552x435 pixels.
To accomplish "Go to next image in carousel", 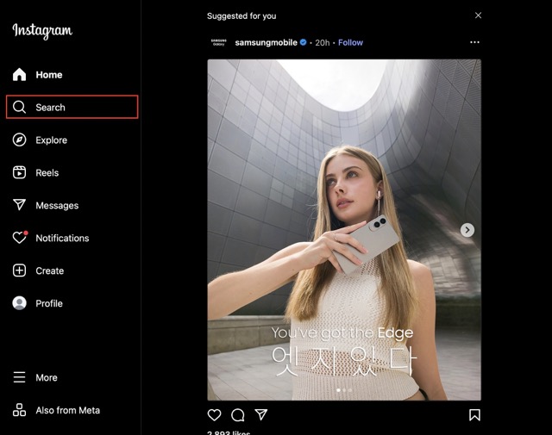I will pos(467,230).
